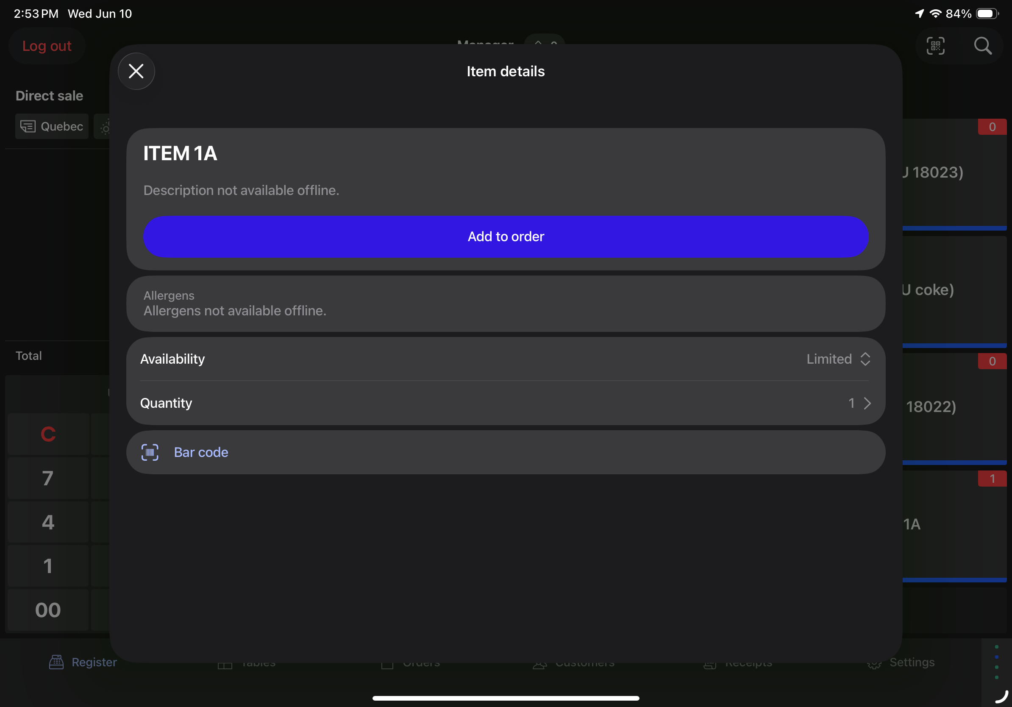Select the 1A item tile
The width and height of the screenshot is (1012, 707).
pyautogui.click(x=954, y=526)
